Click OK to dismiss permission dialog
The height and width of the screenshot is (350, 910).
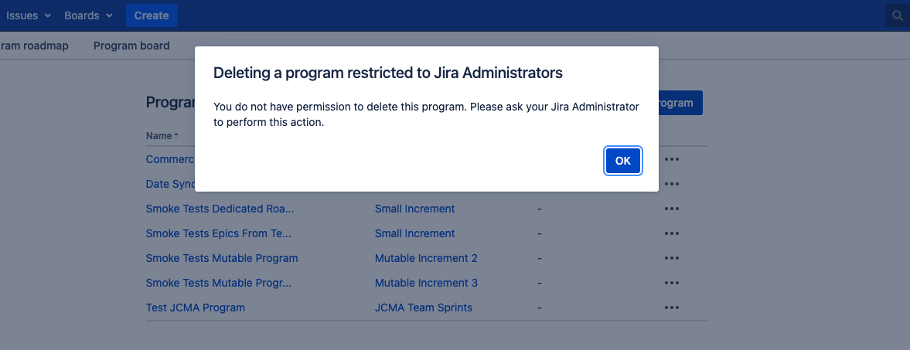622,161
